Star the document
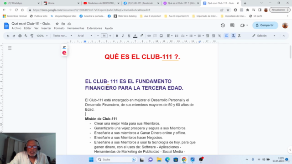This screenshot has width=292, height=164. 57,24
